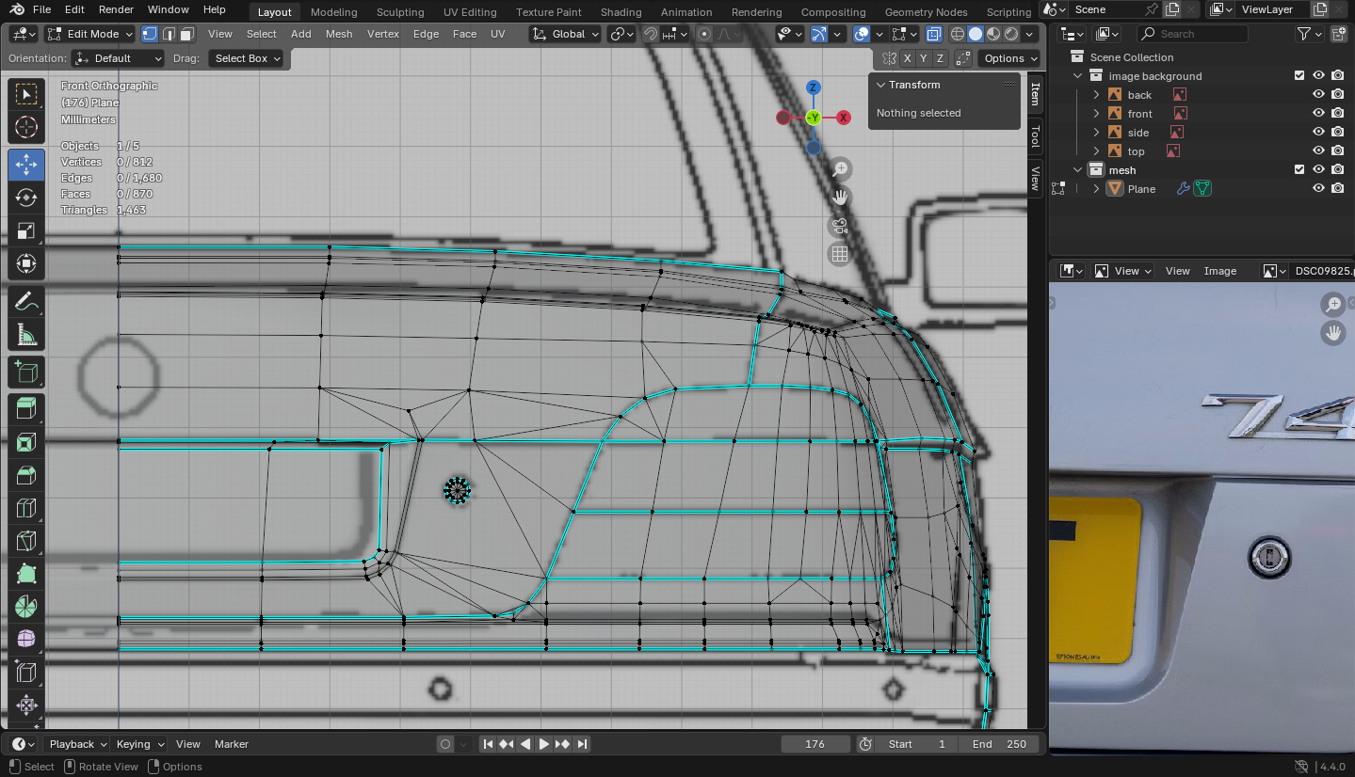Select the Poly Build tool
Image resolution: width=1355 pixels, height=777 pixels.
pyautogui.click(x=26, y=574)
